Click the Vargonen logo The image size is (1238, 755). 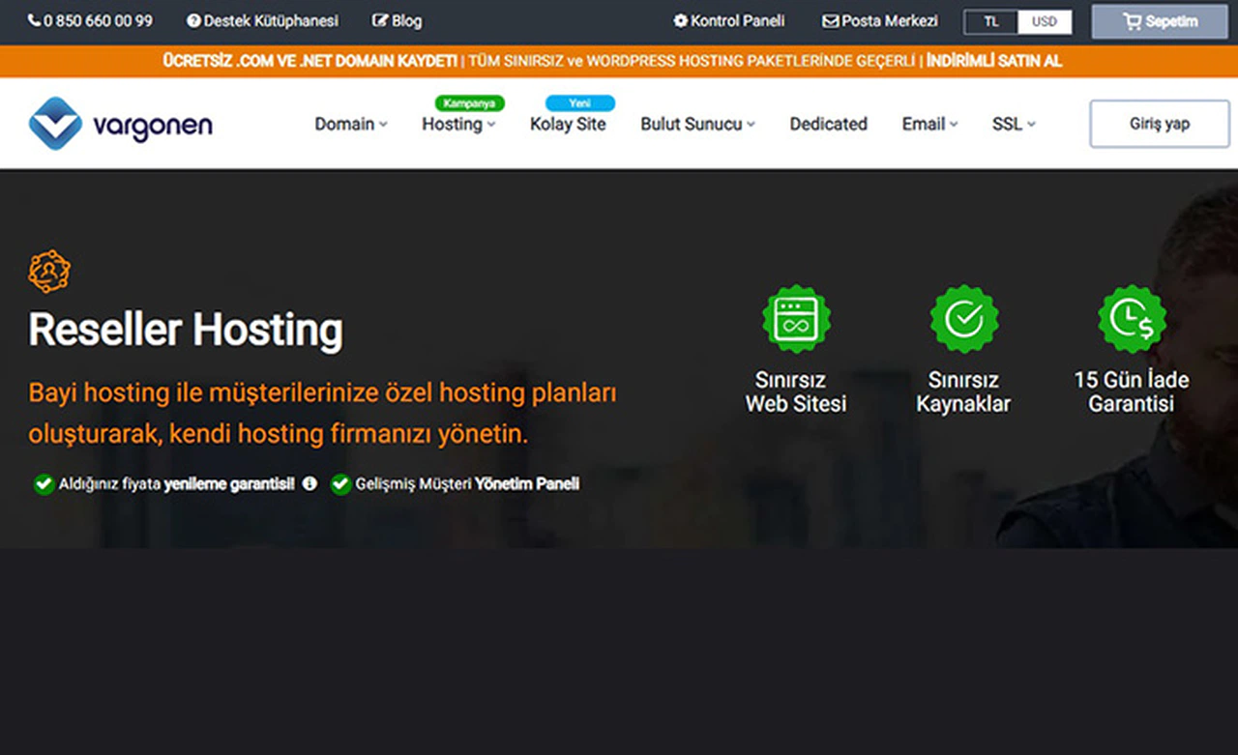(x=120, y=124)
